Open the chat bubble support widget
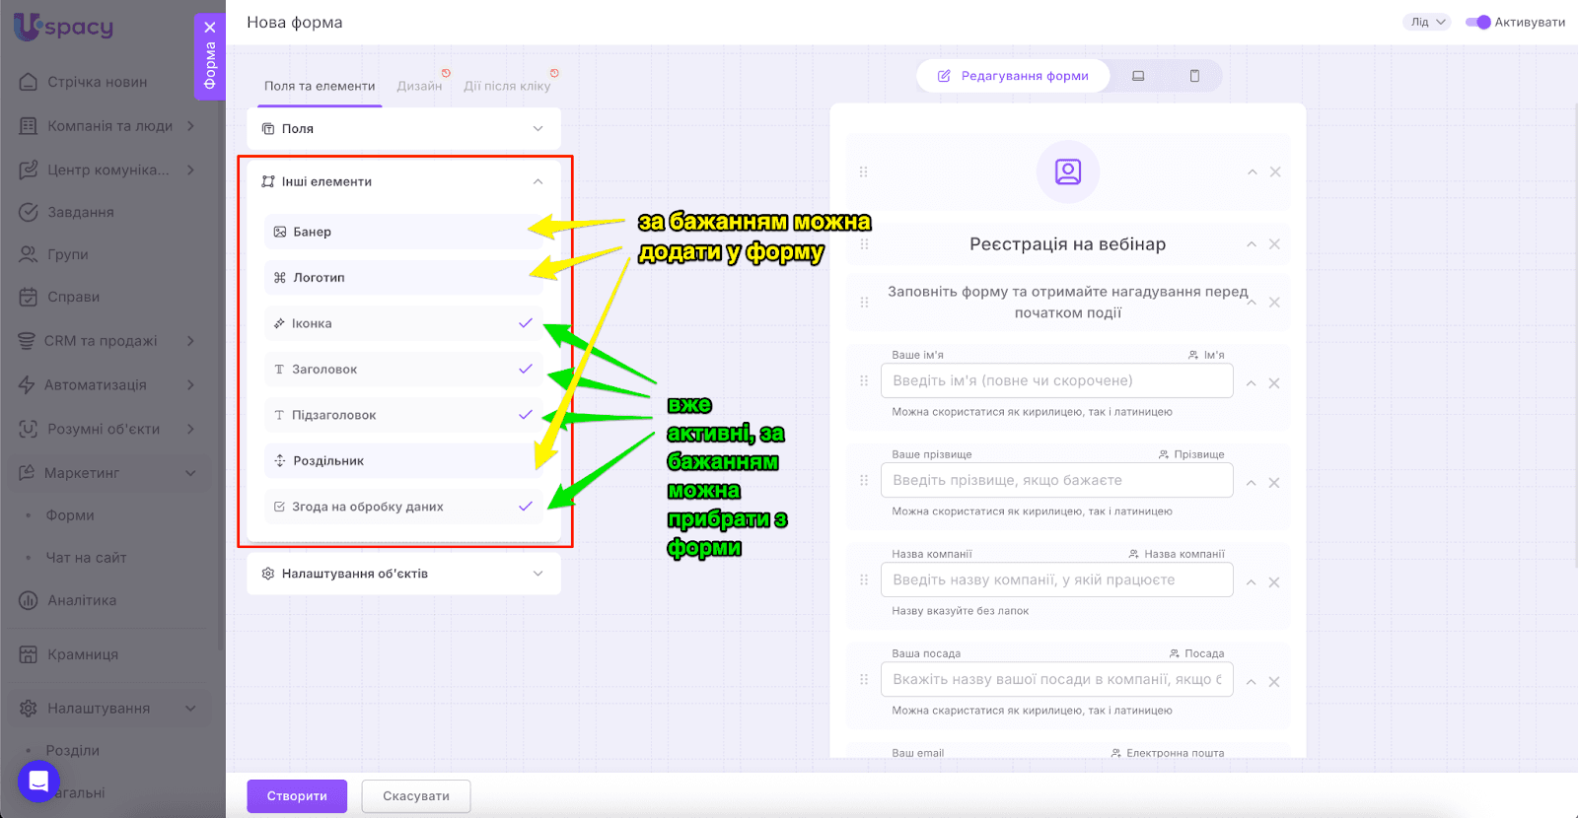1578x818 pixels. tap(38, 782)
